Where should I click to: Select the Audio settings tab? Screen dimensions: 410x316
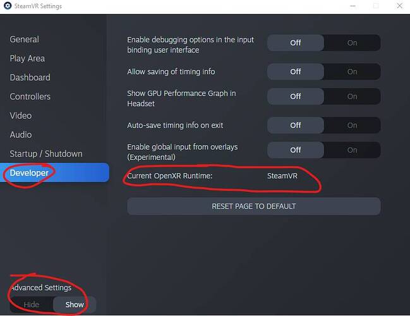click(x=21, y=135)
